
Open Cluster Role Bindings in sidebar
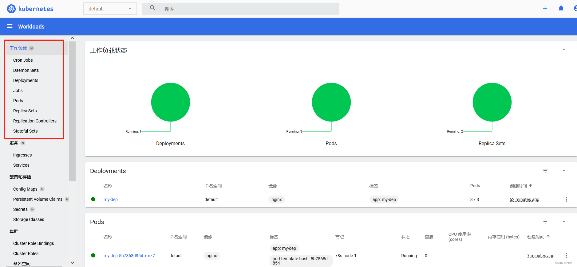pyautogui.click(x=34, y=243)
